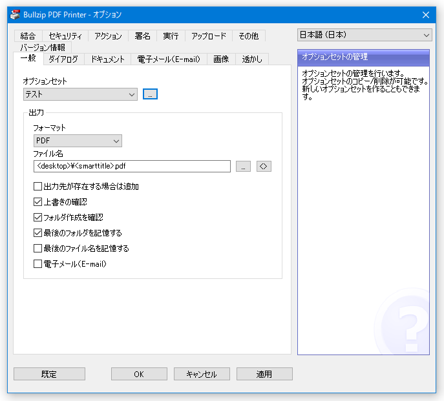
Task: Open the language dropdown 日本語 (日本)
Action: [x=365, y=35]
